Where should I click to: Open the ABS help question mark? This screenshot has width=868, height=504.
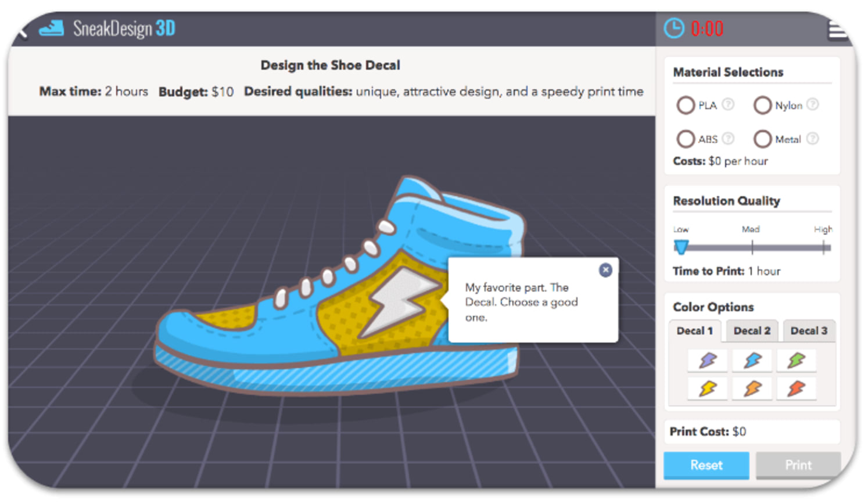tap(728, 138)
